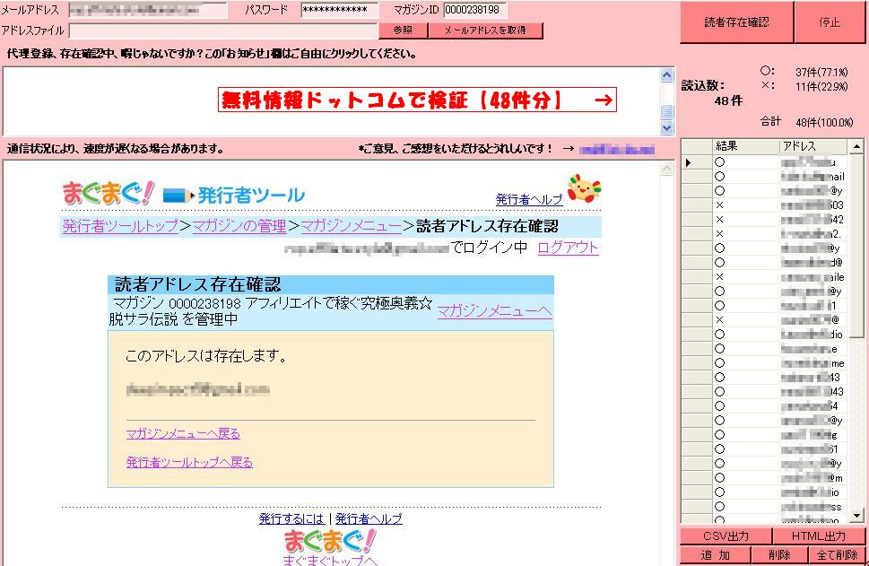Click the まぐまぐ! logo at page top
The height and width of the screenshot is (566, 869).
tap(109, 193)
